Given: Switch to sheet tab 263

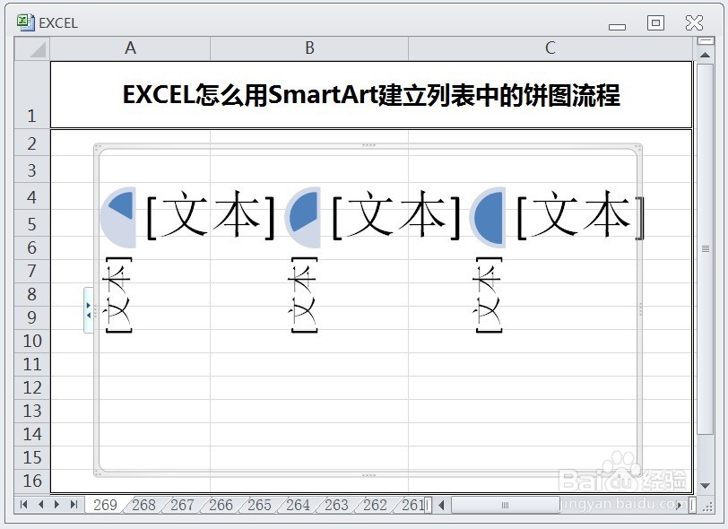Looking at the screenshot, I should [x=336, y=505].
